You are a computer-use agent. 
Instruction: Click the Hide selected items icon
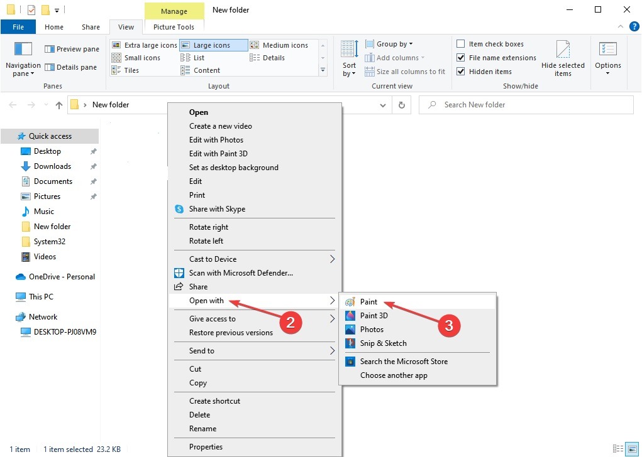tap(563, 50)
